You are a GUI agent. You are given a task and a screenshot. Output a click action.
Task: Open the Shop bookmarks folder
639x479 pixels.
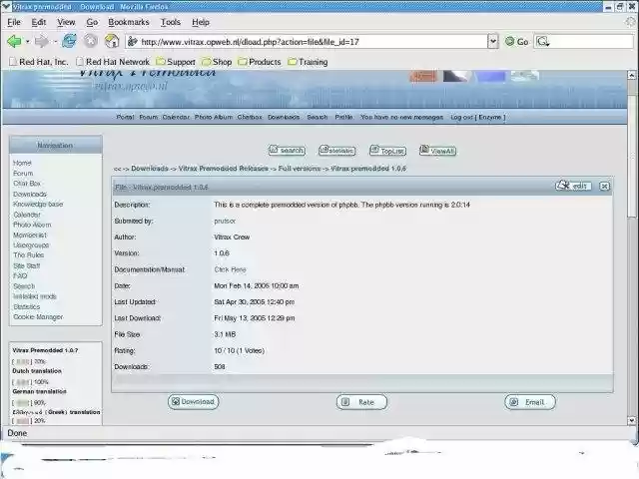[217, 62]
